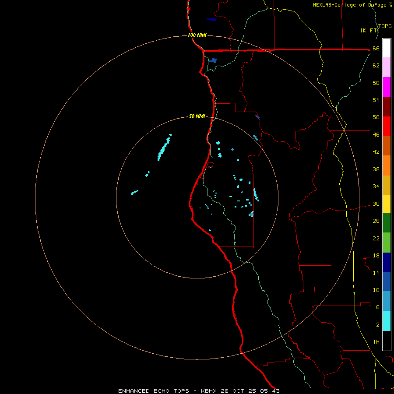Click the TOPS legend title
The image size is (394, 394).
click(385, 26)
